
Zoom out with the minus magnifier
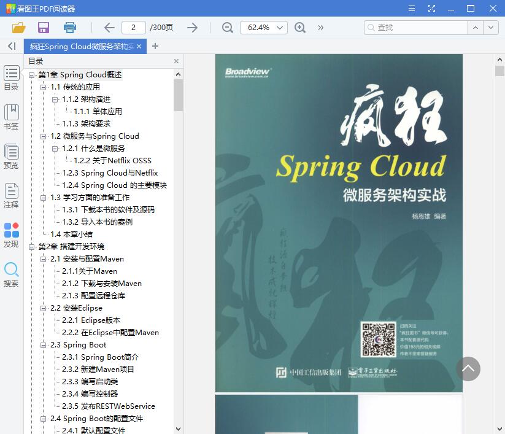[x=228, y=28]
